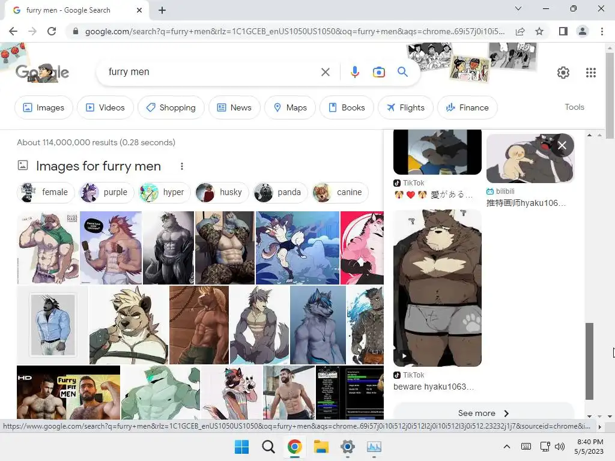Open the Windows Start menu
Viewport: 615px width, 461px height.
(241, 447)
